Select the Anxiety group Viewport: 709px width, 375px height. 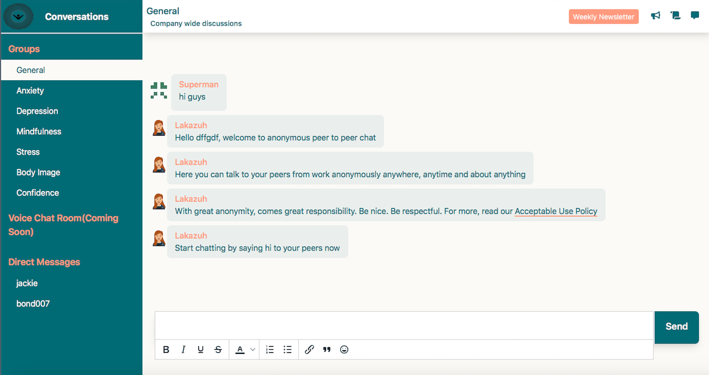(30, 90)
